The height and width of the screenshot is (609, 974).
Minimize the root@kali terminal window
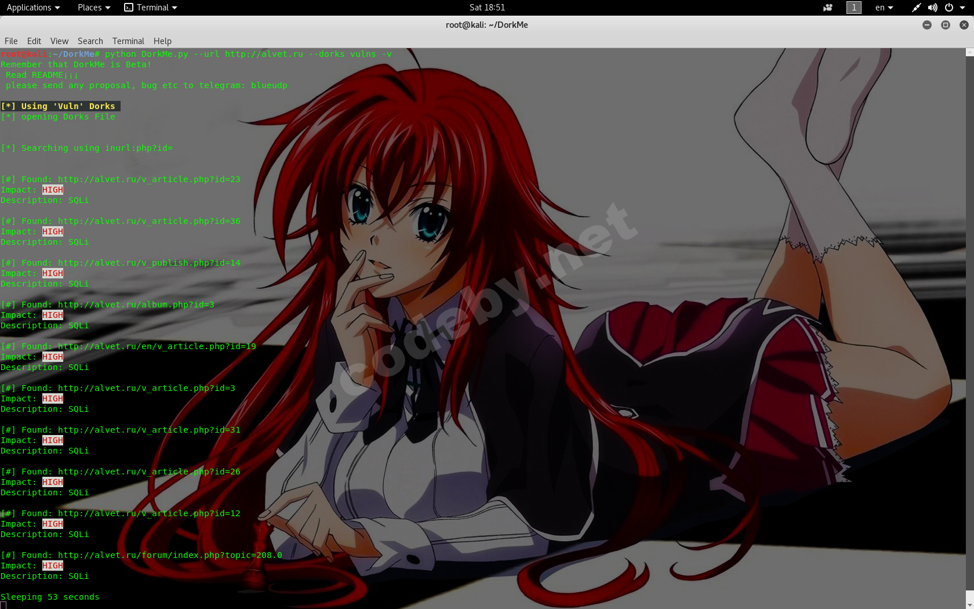[927, 25]
